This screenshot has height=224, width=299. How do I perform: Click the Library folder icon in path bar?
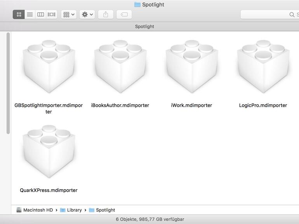[x=63, y=210]
